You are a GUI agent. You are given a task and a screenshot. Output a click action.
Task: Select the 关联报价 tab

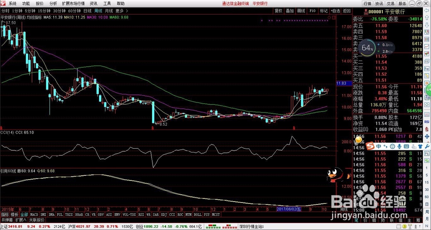[37, 220]
